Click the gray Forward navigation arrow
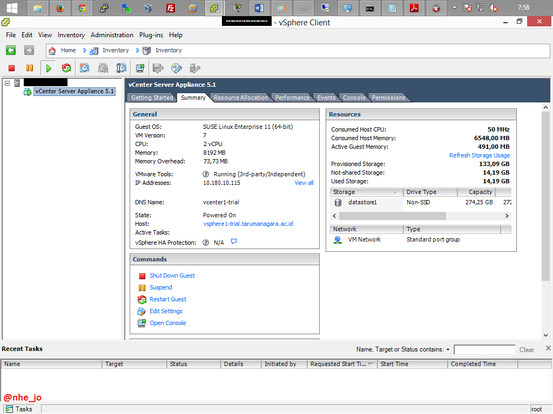Image resolution: width=553 pixels, height=414 pixels. 29,50
